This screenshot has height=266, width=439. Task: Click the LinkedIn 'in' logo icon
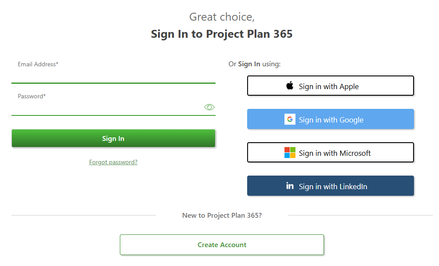coord(290,186)
